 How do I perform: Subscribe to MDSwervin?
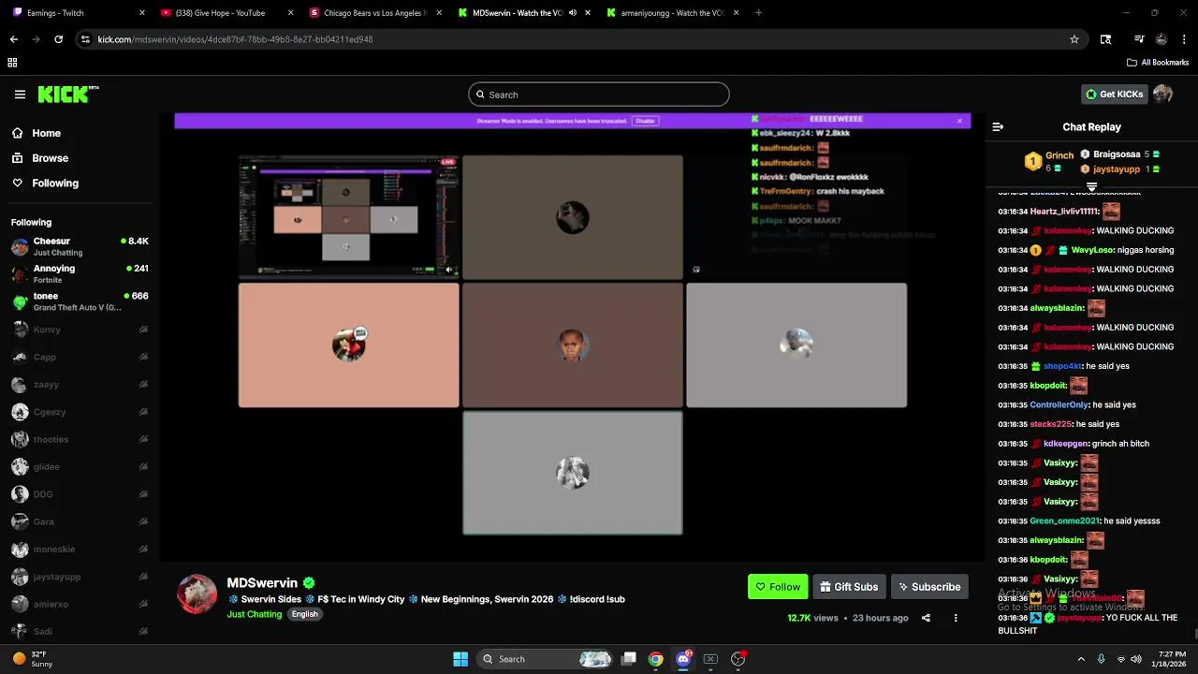click(929, 587)
